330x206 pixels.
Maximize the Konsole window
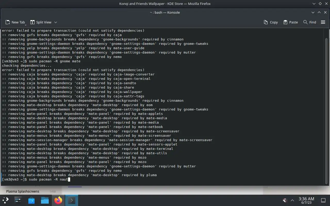click(319, 12)
